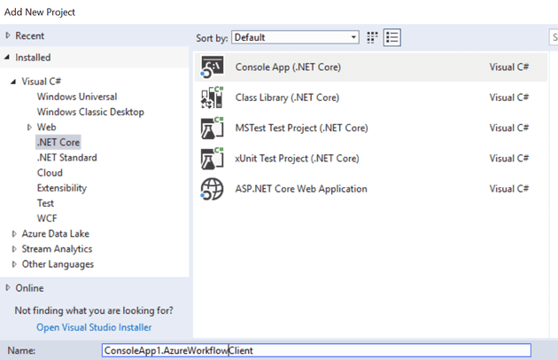Click 'Visual C#' label in ASP.NET Core row
This screenshot has width=558, height=360.
coord(509,189)
